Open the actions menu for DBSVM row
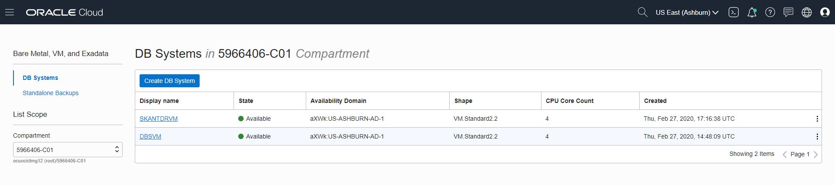This screenshot has width=835, height=185. [817, 136]
